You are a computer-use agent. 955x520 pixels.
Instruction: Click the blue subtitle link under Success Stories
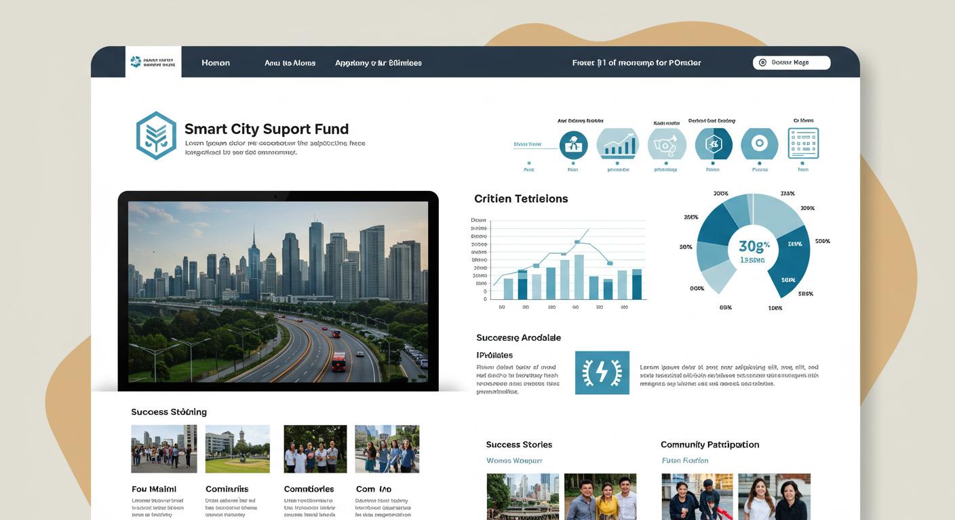coord(514,460)
